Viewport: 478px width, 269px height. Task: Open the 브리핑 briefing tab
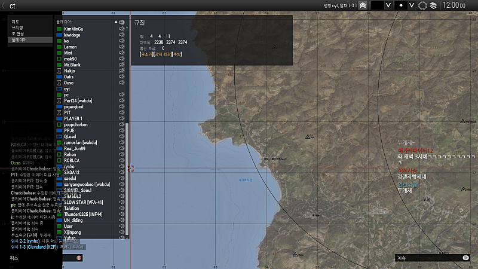pyautogui.click(x=17, y=27)
